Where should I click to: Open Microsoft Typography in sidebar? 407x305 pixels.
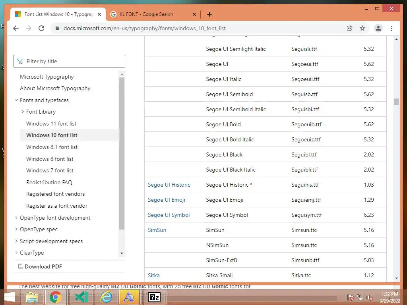(47, 77)
